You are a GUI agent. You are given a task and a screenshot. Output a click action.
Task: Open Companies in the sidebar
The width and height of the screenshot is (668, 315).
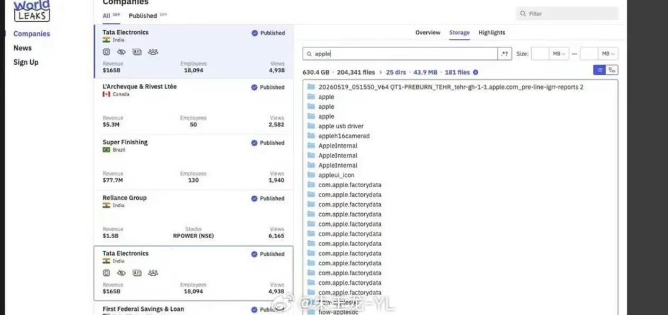(32, 34)
